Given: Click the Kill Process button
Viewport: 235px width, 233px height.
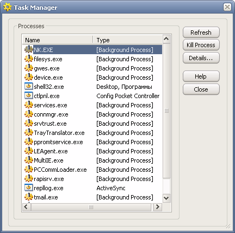Looking at the screenshot, I should point(201,45).
